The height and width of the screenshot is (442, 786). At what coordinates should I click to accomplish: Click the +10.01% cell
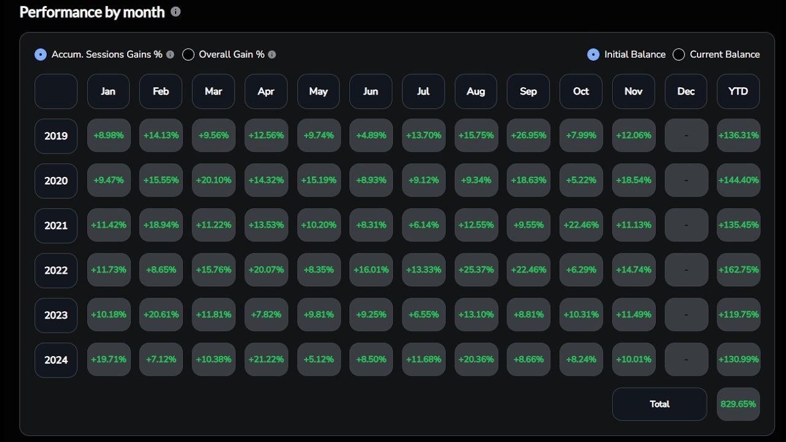click(x=634, y=360)
